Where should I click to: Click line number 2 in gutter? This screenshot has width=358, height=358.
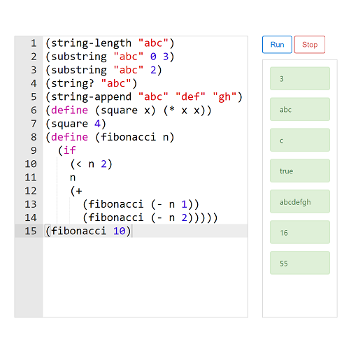[34, 57]
